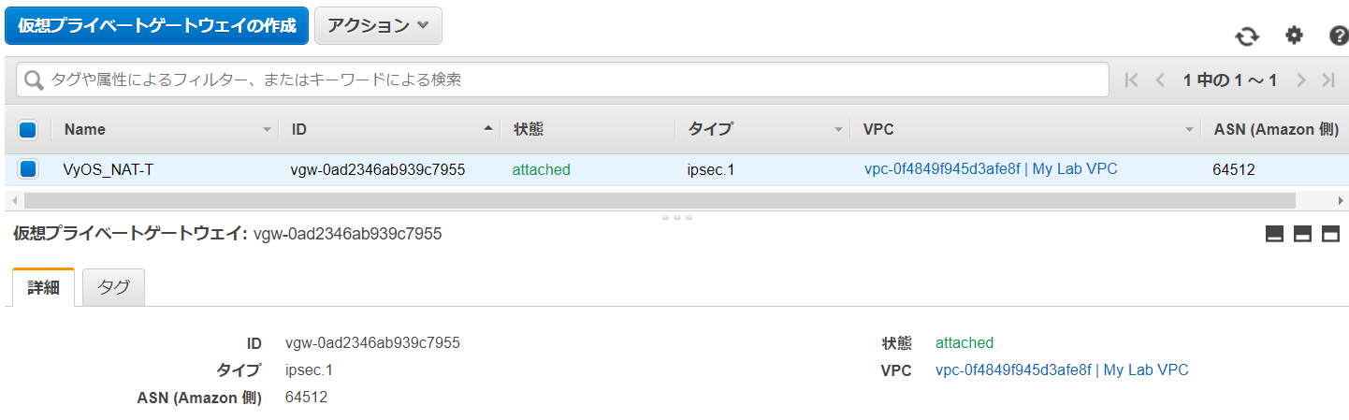Minimize the details pane with leftmost layout icon
The width and height of the screenshot is (1349, 420).
coord(1274,234)
